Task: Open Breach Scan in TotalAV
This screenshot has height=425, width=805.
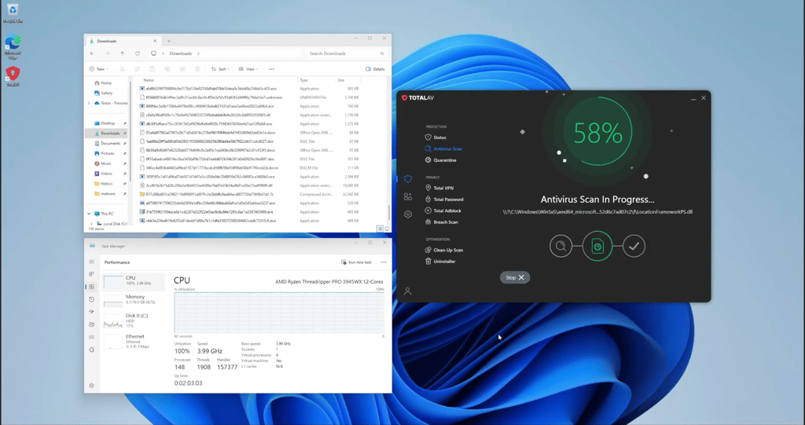Action: tap(441, 222)
